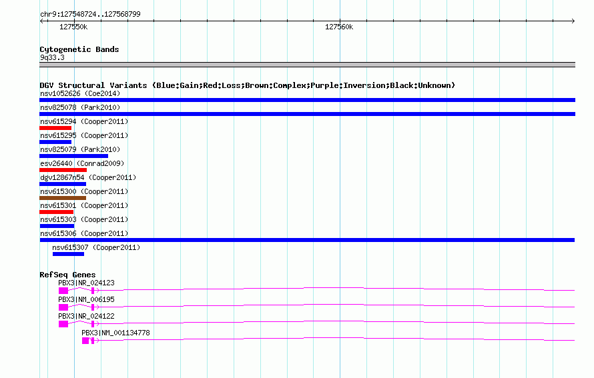Open the nsv615307 (Cooper2011) label
Viewport: 594px width, 378px height.
coord(96,247)
